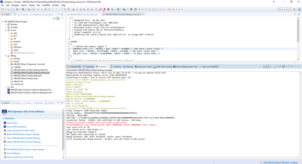Click the External Tools run icon

coord(124,9)
